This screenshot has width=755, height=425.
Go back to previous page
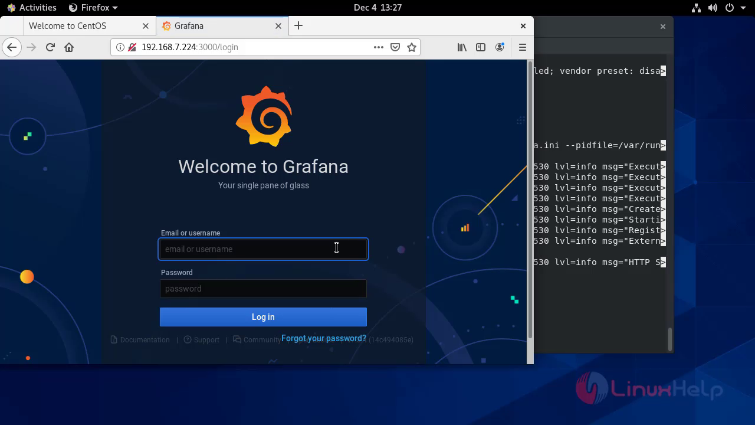click(x=12, y=47)
